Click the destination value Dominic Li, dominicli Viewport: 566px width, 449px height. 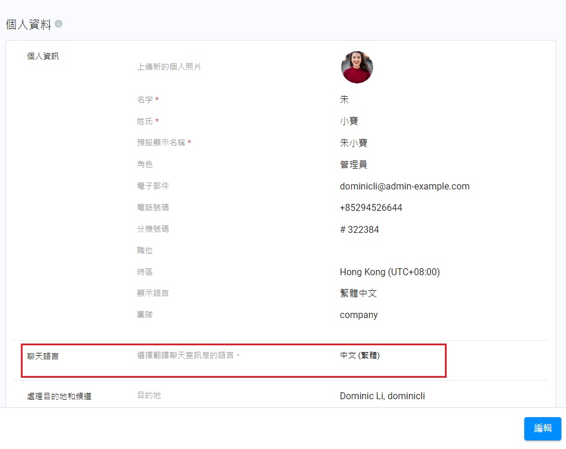pos(382,396)
